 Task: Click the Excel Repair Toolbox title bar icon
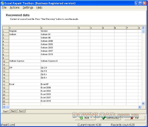[x=2, y=3]
